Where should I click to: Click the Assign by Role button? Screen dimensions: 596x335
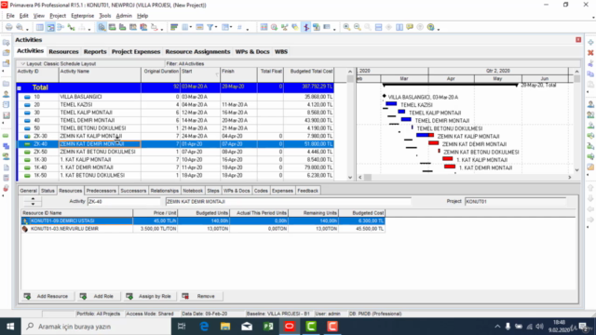(x=149, y=296)
